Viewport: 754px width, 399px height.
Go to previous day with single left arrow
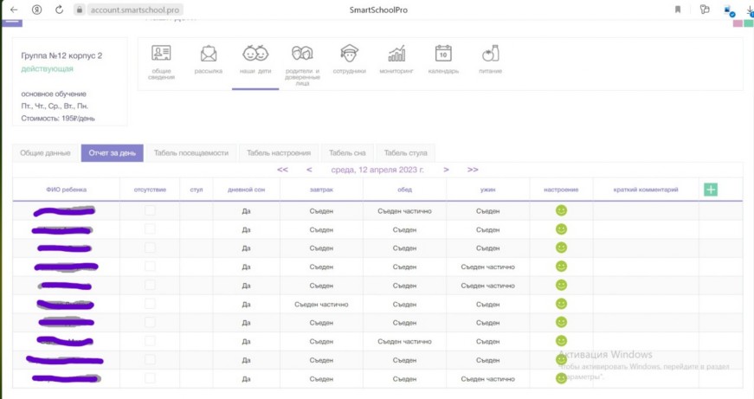pos(309,170)
